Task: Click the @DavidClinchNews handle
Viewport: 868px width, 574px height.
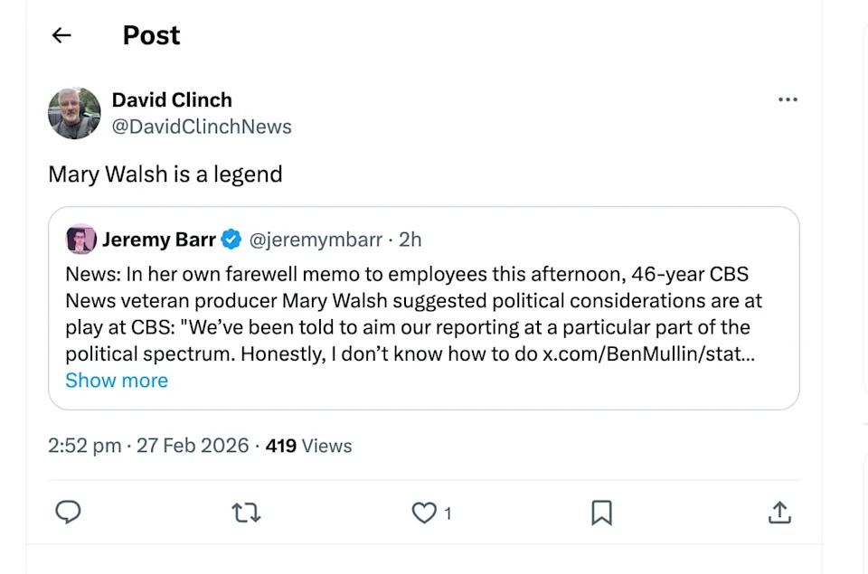Action: click(202, 127)
